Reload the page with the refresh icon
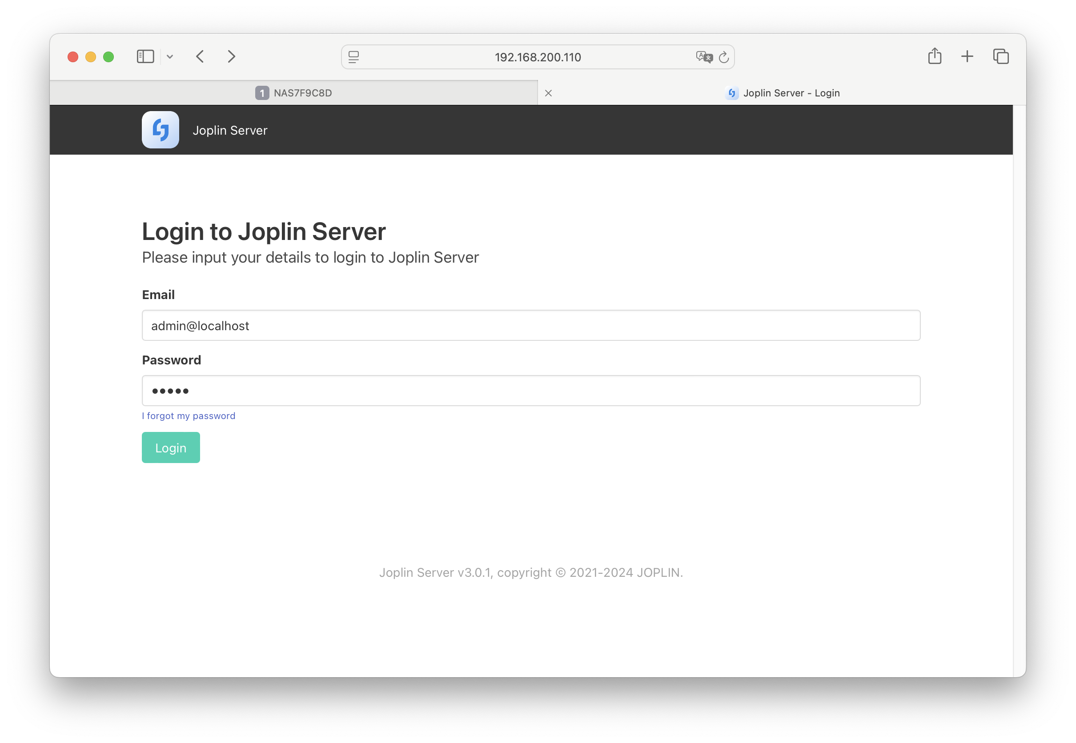 (724, 57)
